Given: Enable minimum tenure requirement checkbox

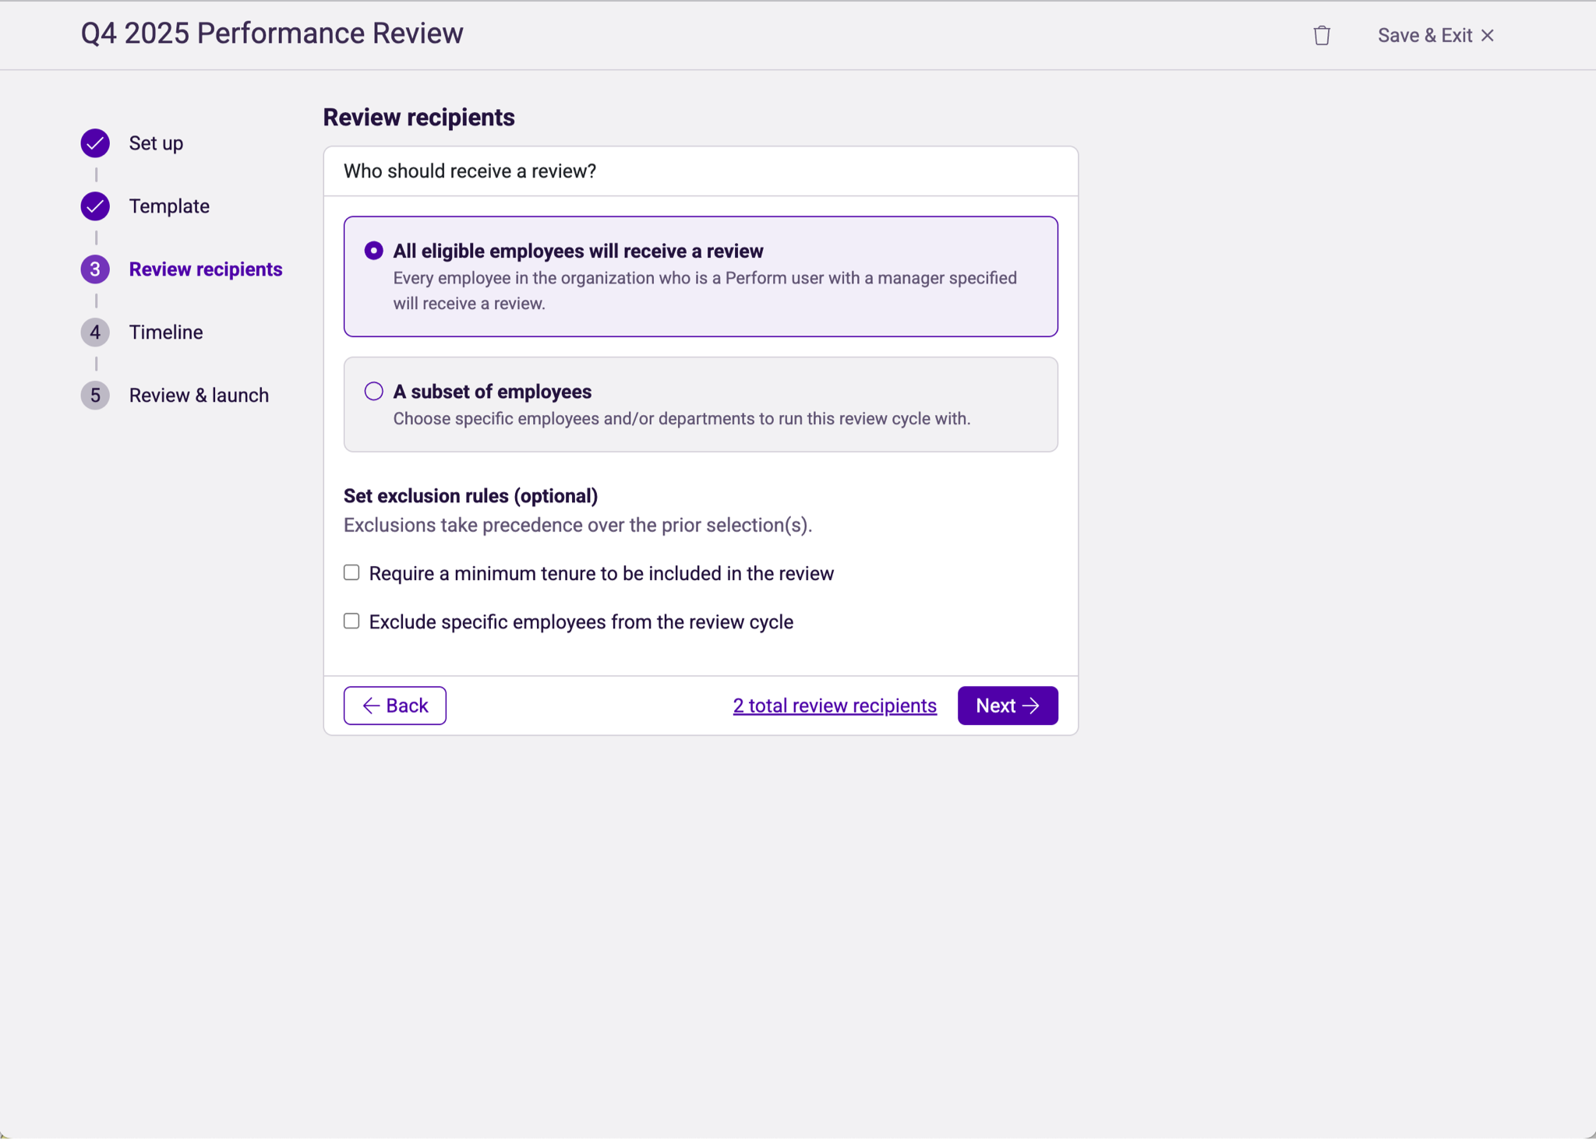Looking at the screenshot, I should (351, 573).
